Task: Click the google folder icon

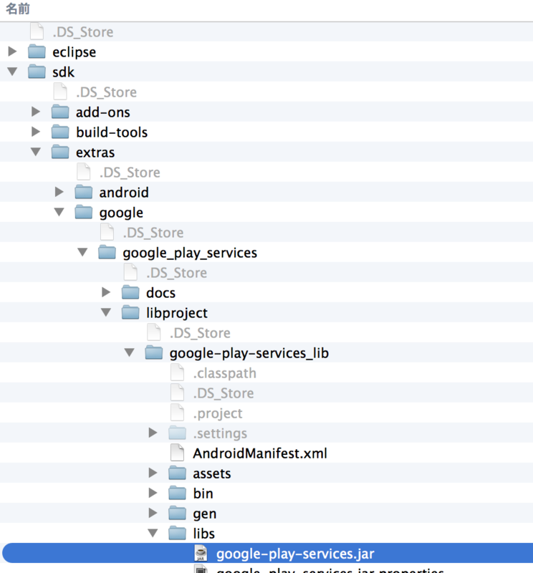Action: 84,212
